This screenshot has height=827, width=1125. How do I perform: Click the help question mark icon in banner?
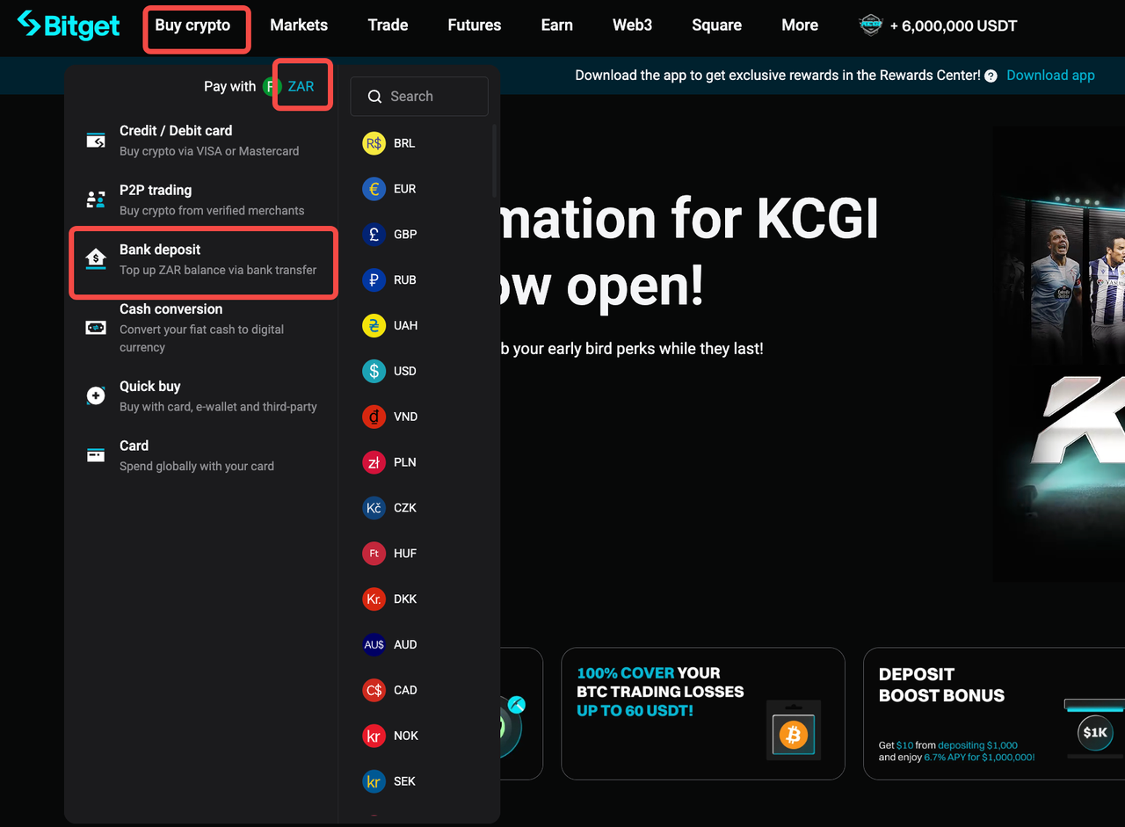[991, 76]
